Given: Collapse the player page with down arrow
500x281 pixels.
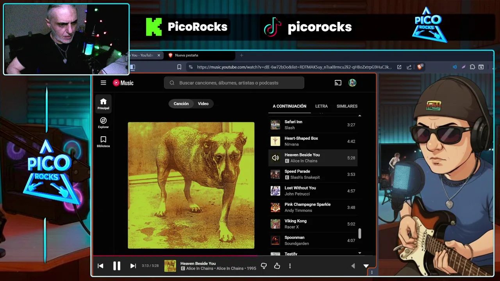Looking at the screenshot, I should (366, 266).
